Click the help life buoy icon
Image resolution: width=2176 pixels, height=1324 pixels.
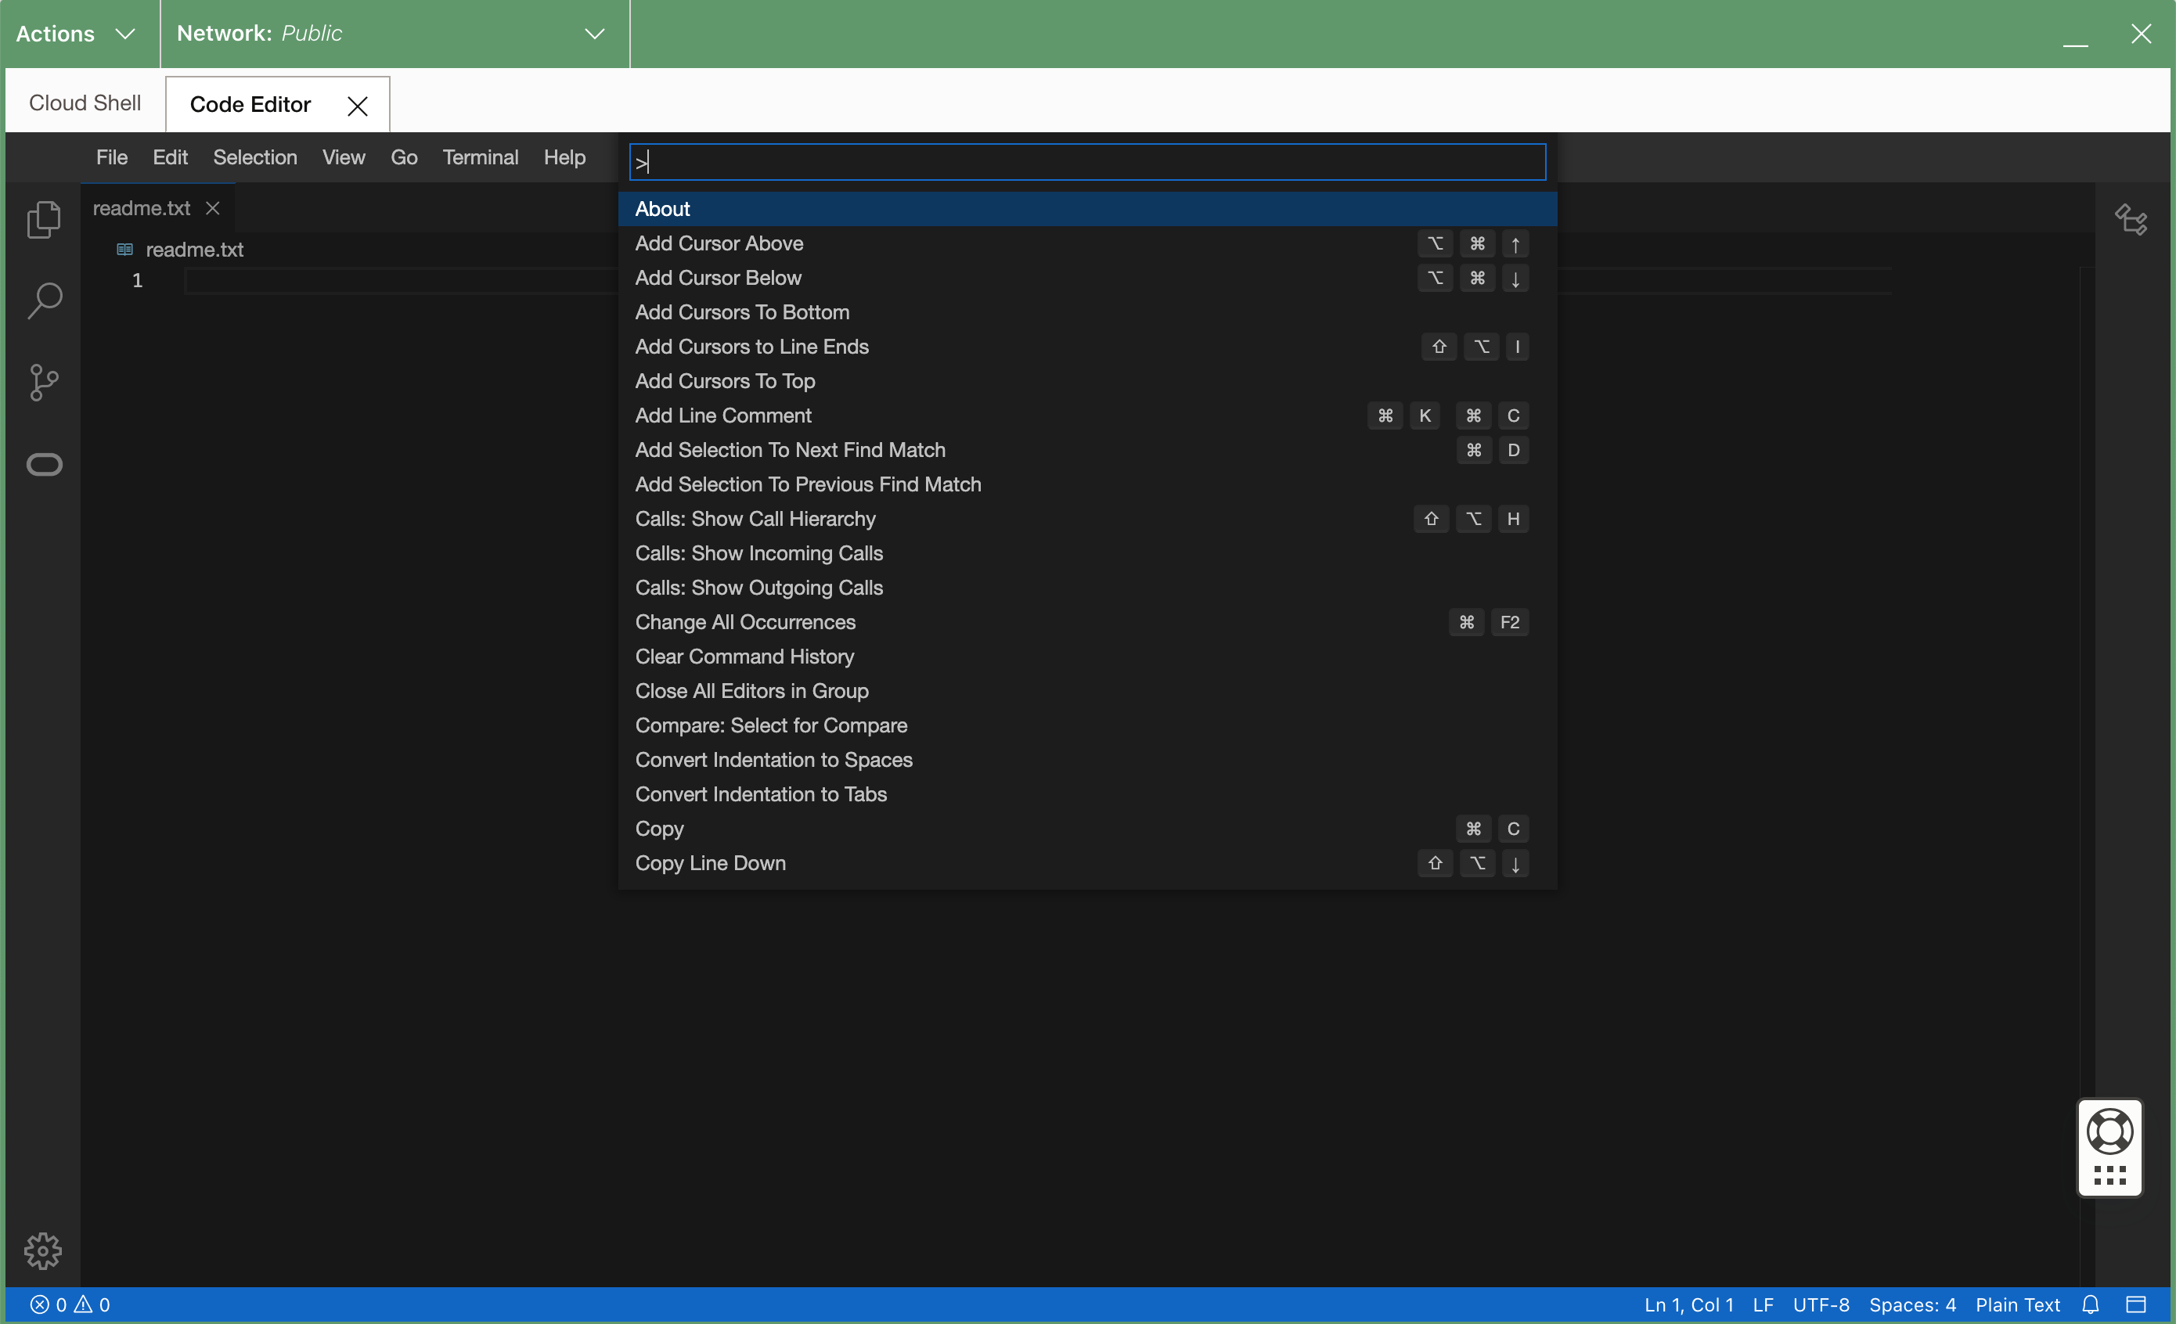point(2109,1131)
